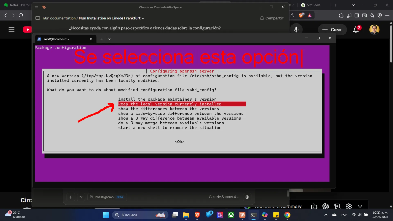Click the ChatGPT icon in Transcript panel
Image resolution: width=393 pixels, height=221 pixels.
[325, 206]
